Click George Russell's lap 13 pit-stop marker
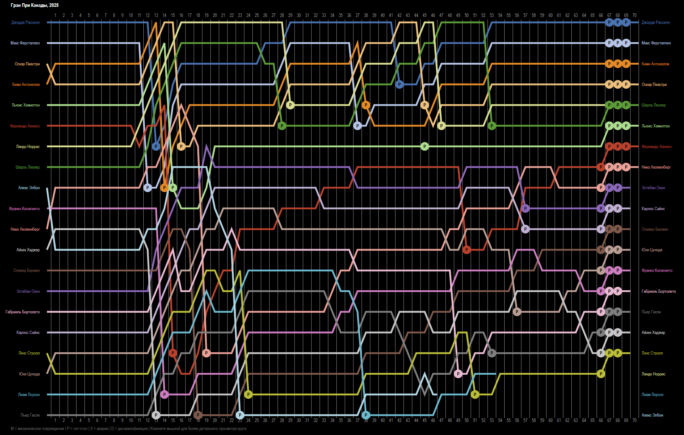The image size is (684, 435). coord(156,147)
